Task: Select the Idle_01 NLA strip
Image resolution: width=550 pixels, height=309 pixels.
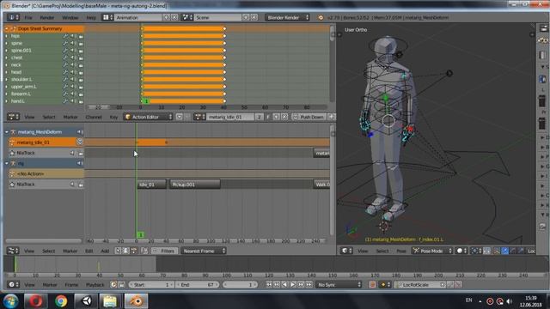Action: [x=151, y=185]
